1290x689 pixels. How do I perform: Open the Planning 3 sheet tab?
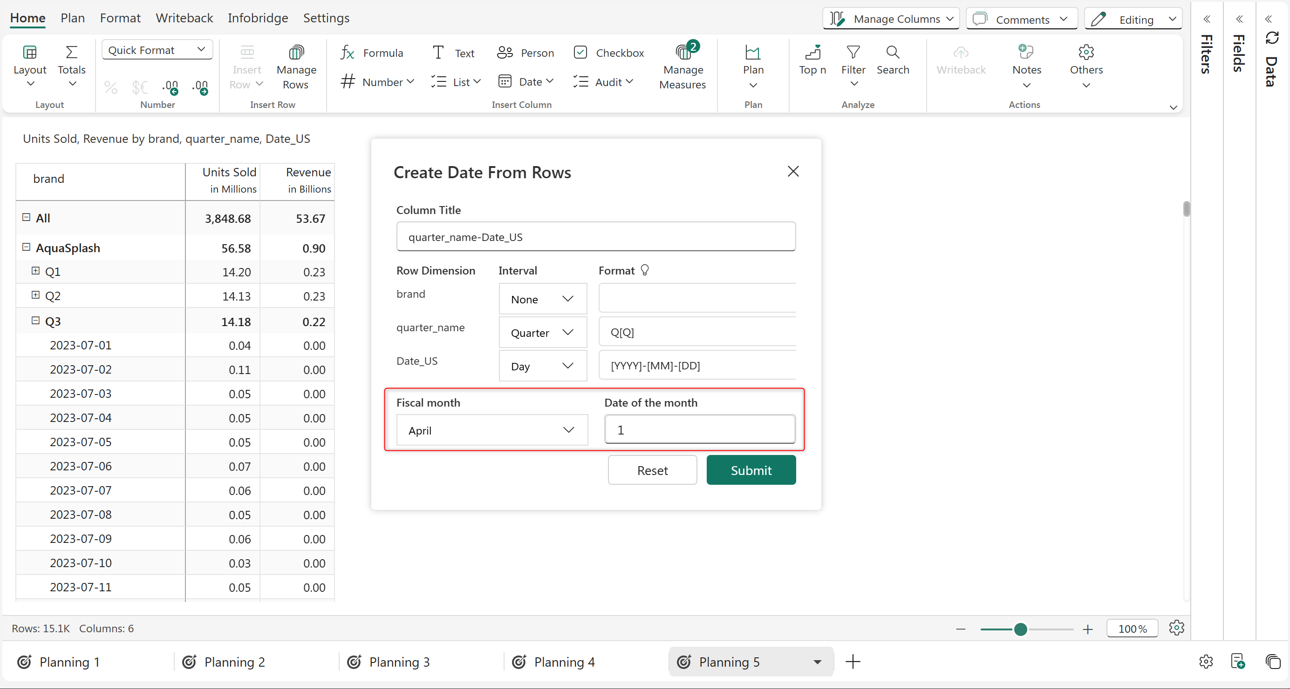(399, 662)
